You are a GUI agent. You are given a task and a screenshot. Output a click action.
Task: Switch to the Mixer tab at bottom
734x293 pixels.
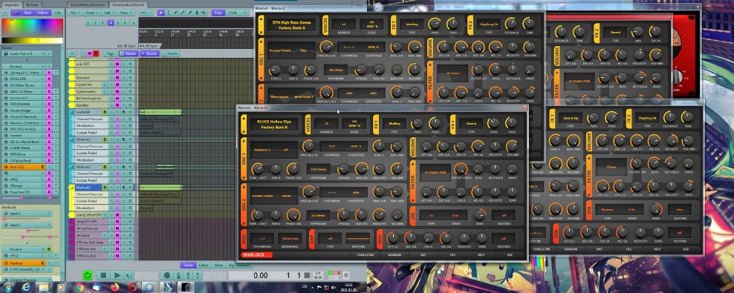(x=218, y=265)
